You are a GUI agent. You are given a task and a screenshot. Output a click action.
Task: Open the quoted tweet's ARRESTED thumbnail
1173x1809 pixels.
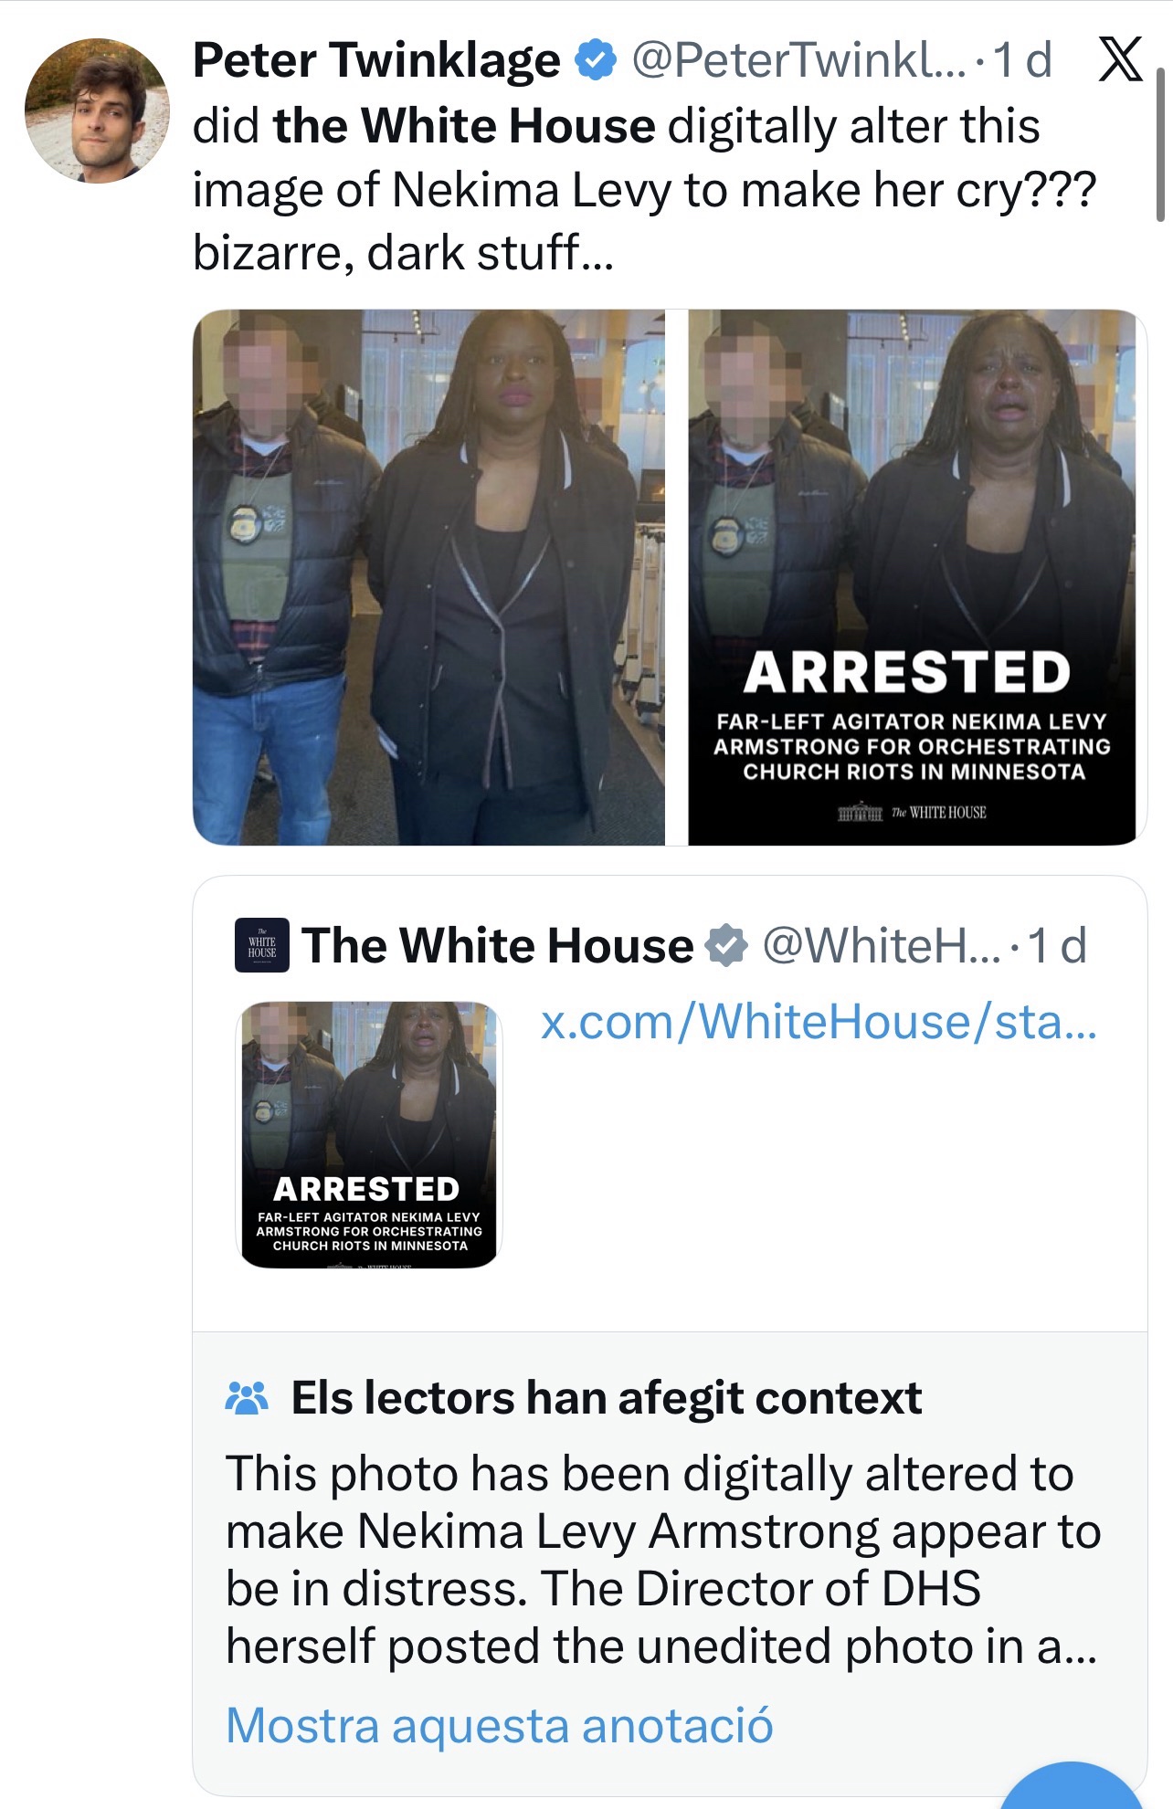click(x=369, y=1135)
